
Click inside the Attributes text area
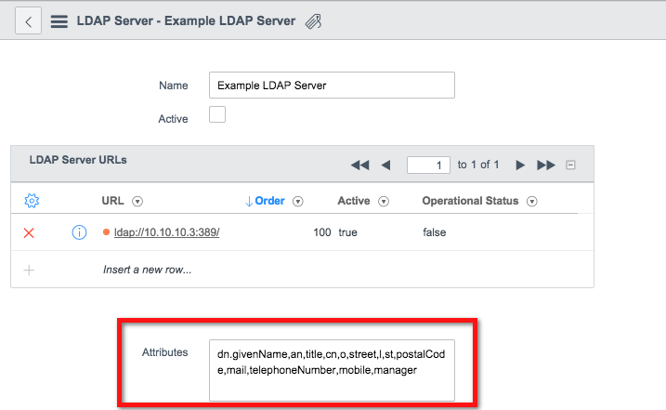coord(332,370)
